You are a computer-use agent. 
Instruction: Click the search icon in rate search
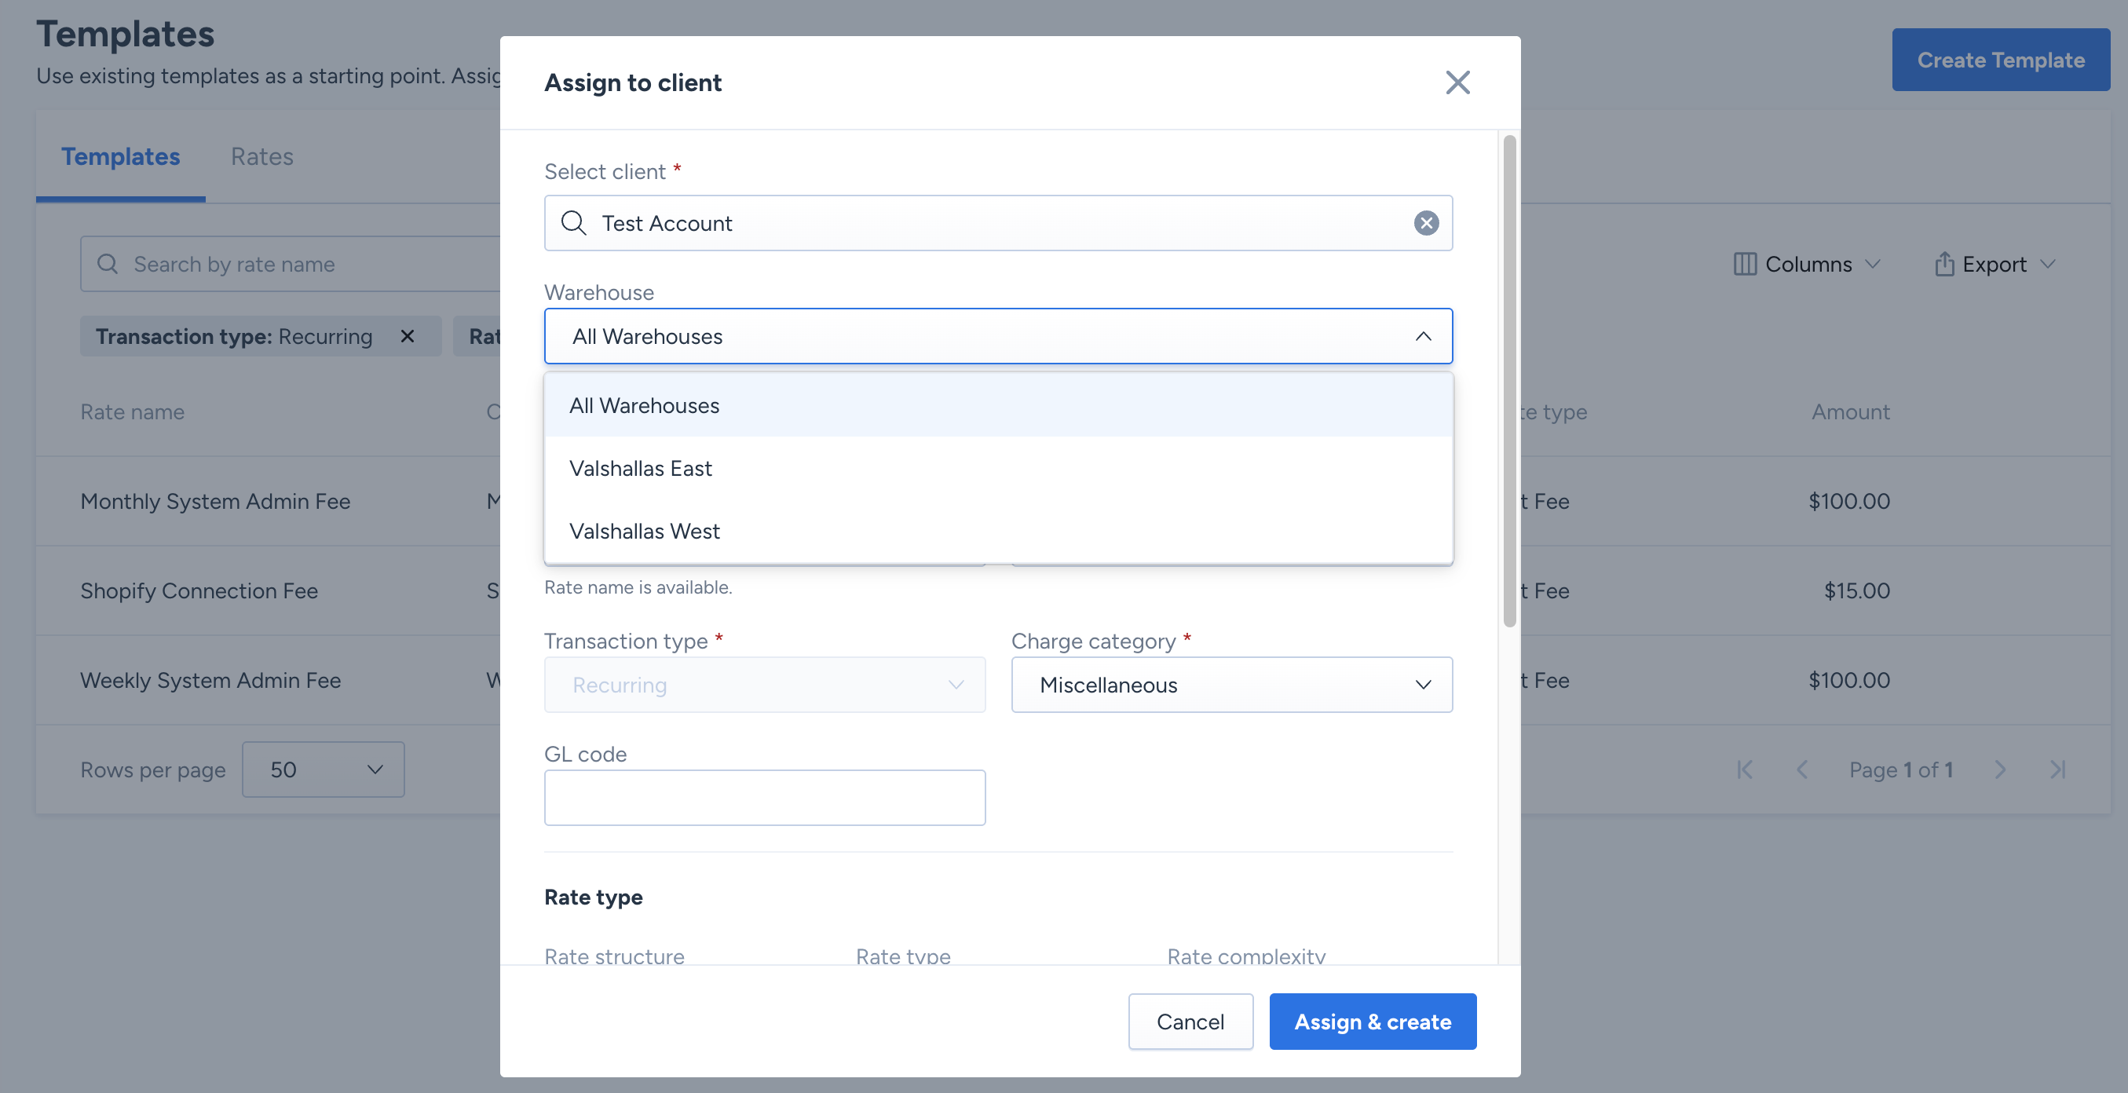click(108, 265)
